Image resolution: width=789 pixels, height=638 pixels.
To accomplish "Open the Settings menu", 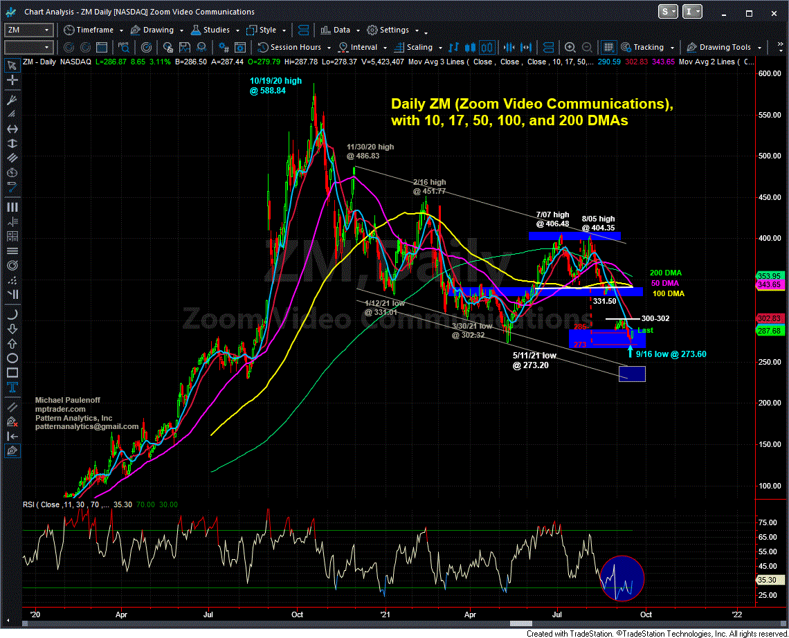I will coord(394,30).
